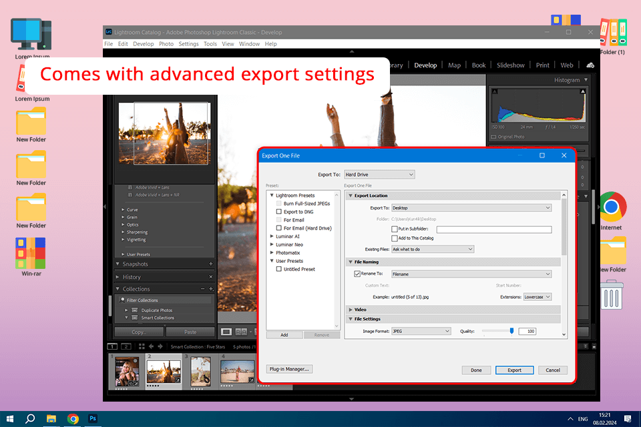641x427 pixels.
Task: Check For Email (Hard Drive) preset
Action: coord(279,228)
